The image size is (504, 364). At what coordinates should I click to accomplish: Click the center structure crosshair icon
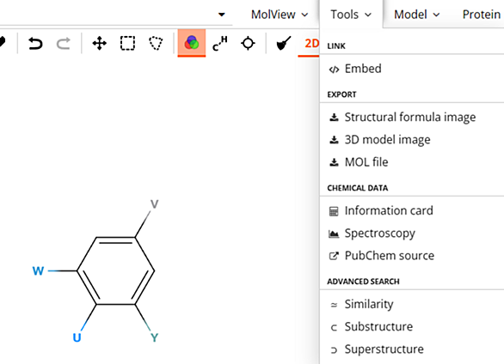[x=248, y=43]
